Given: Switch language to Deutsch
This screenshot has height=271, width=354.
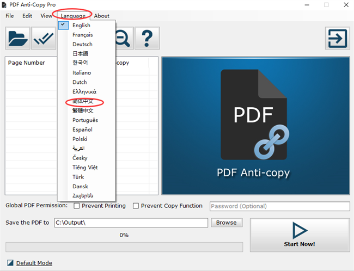Looking at the screenshot, I should tap(87, 44).
